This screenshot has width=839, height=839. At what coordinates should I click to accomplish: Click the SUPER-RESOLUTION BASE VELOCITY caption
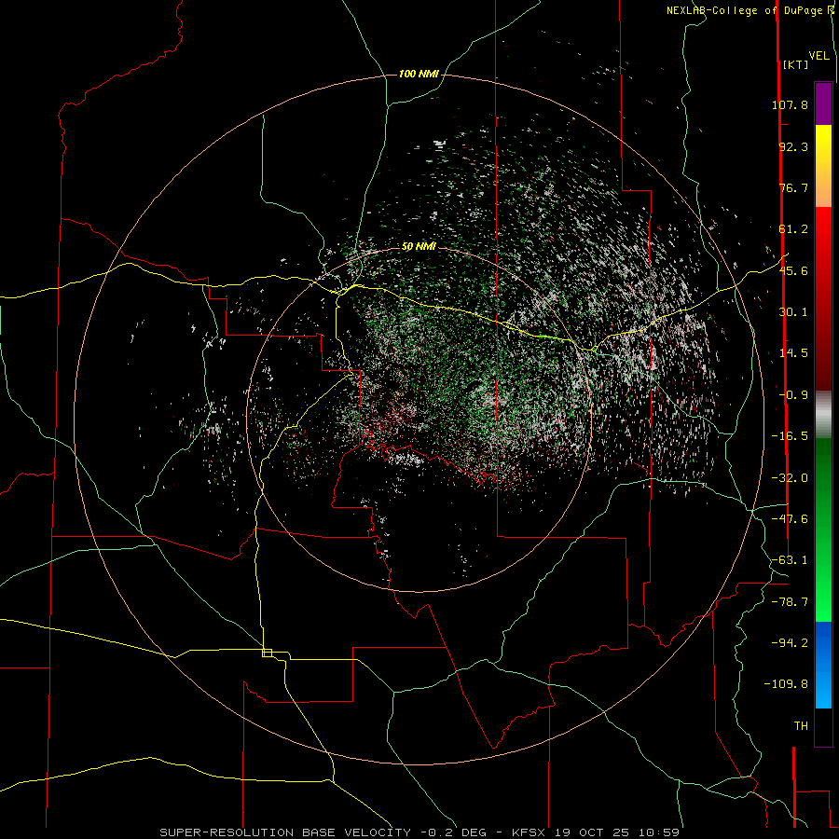pyautogui.click(x=419, y=832)
